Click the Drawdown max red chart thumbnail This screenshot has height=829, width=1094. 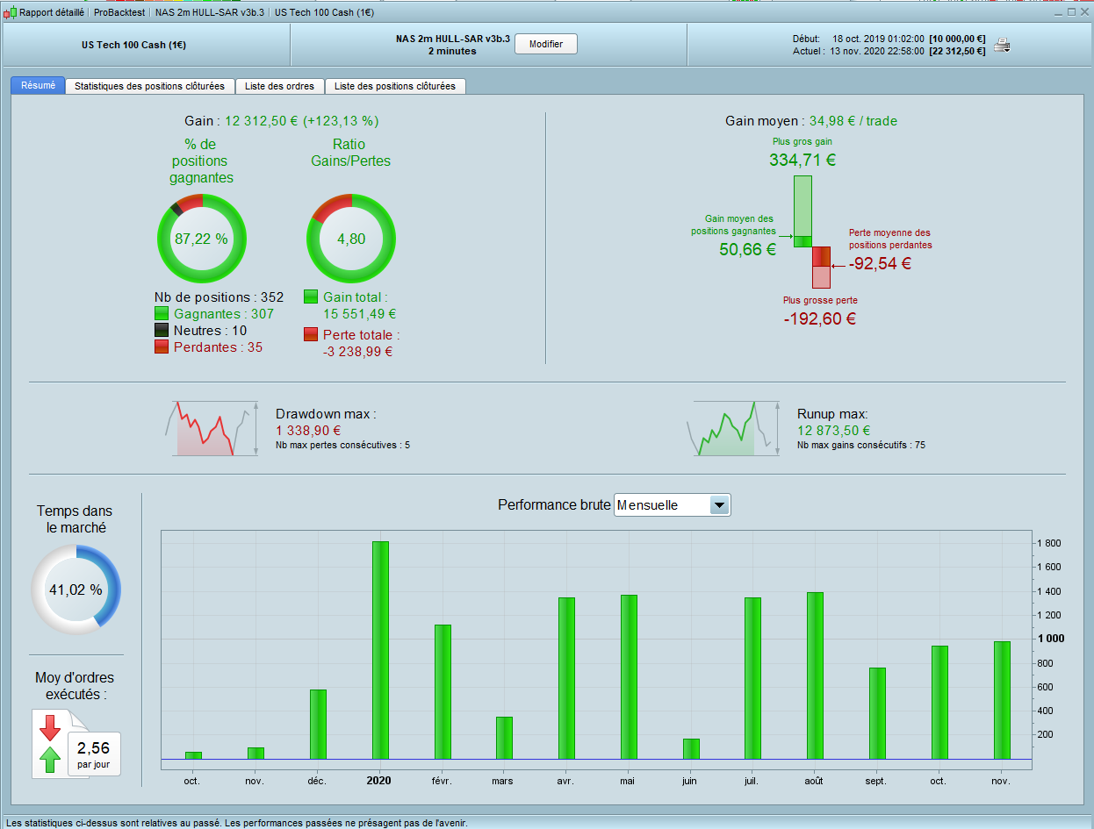pyautogui.click(x=212, y=428)
